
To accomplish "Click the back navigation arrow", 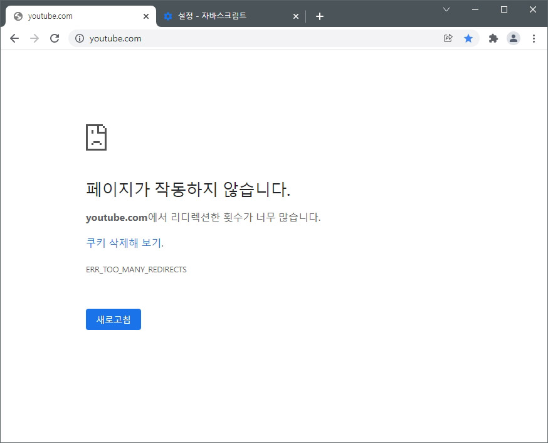I will [x=14, y=38].
